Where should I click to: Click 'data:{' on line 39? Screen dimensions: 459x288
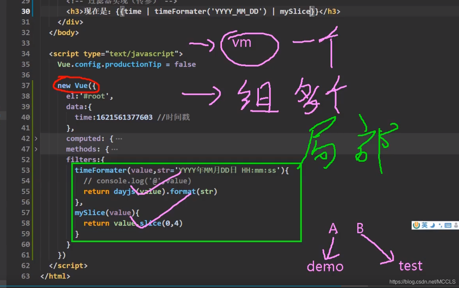[x=79, y=107]
